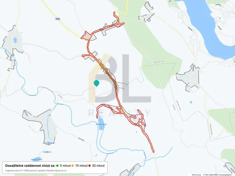Click the Ostrožec stream label
Viewport: 235px width, 176px height.
pos(81,139)
